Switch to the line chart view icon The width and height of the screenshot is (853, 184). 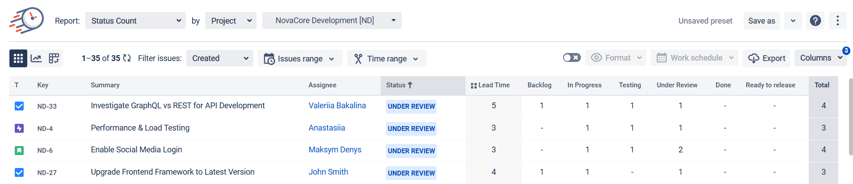click(36, 58)
